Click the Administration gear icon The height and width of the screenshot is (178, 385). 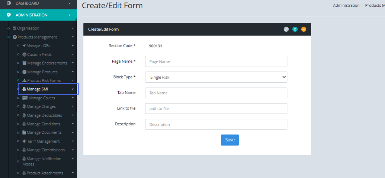9,15
